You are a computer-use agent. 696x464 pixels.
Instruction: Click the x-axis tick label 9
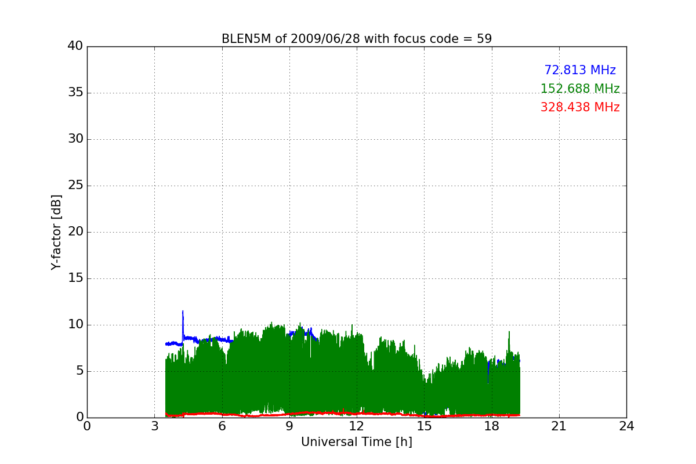(x=289, y=426)
